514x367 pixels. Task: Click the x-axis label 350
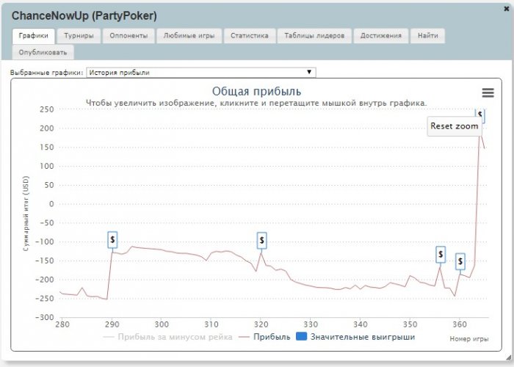tap(410, 324)
